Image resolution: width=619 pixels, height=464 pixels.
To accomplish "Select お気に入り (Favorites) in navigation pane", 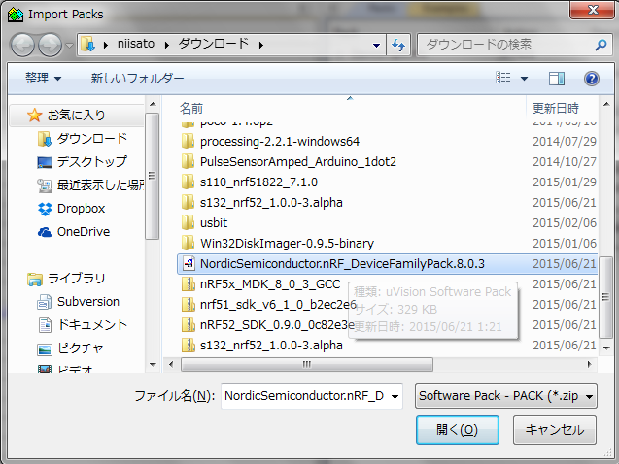I will pyautogui.click(x=77, y=116).
